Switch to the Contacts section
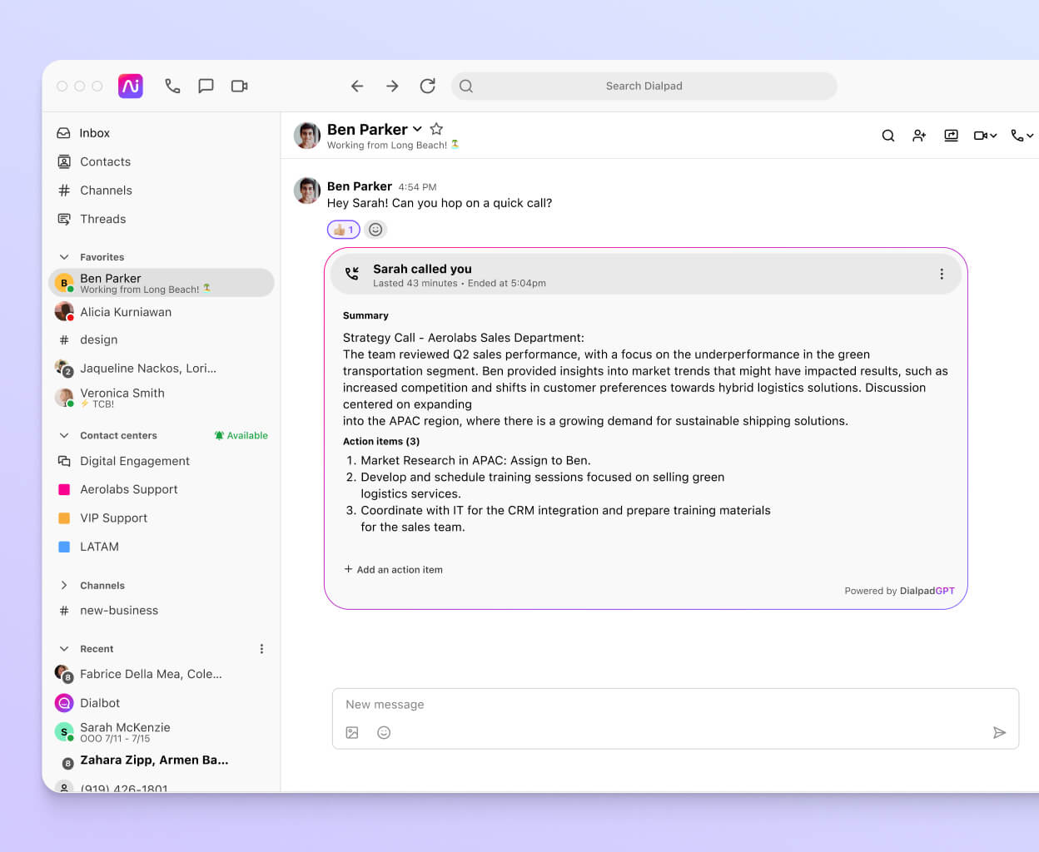1039x852 pixels. pyautogui.click(x=105, y=161)
